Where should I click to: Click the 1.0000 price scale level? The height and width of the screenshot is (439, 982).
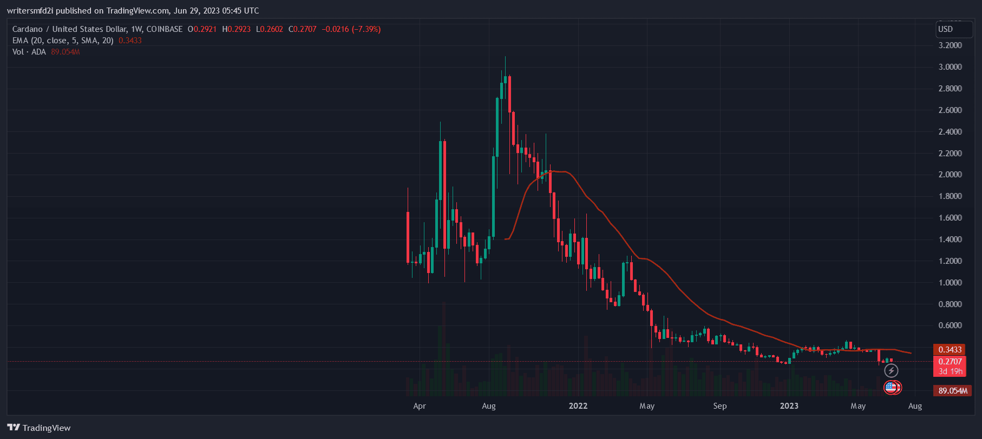950,283
